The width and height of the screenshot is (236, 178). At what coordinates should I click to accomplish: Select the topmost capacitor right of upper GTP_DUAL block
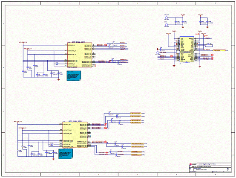click(x=114, y=43)
